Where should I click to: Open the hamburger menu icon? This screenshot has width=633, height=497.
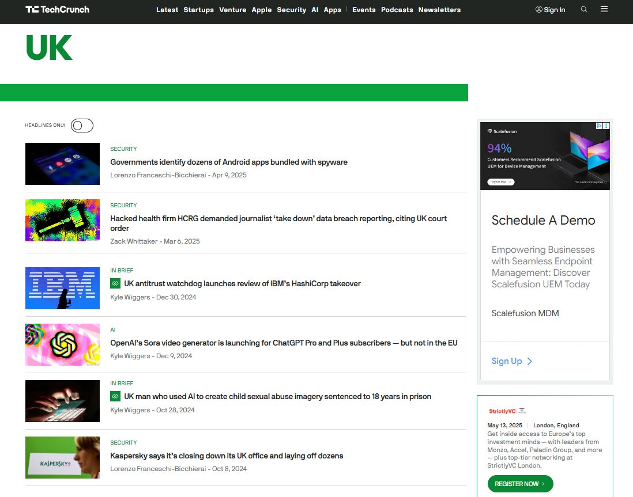tap(604, 9)
